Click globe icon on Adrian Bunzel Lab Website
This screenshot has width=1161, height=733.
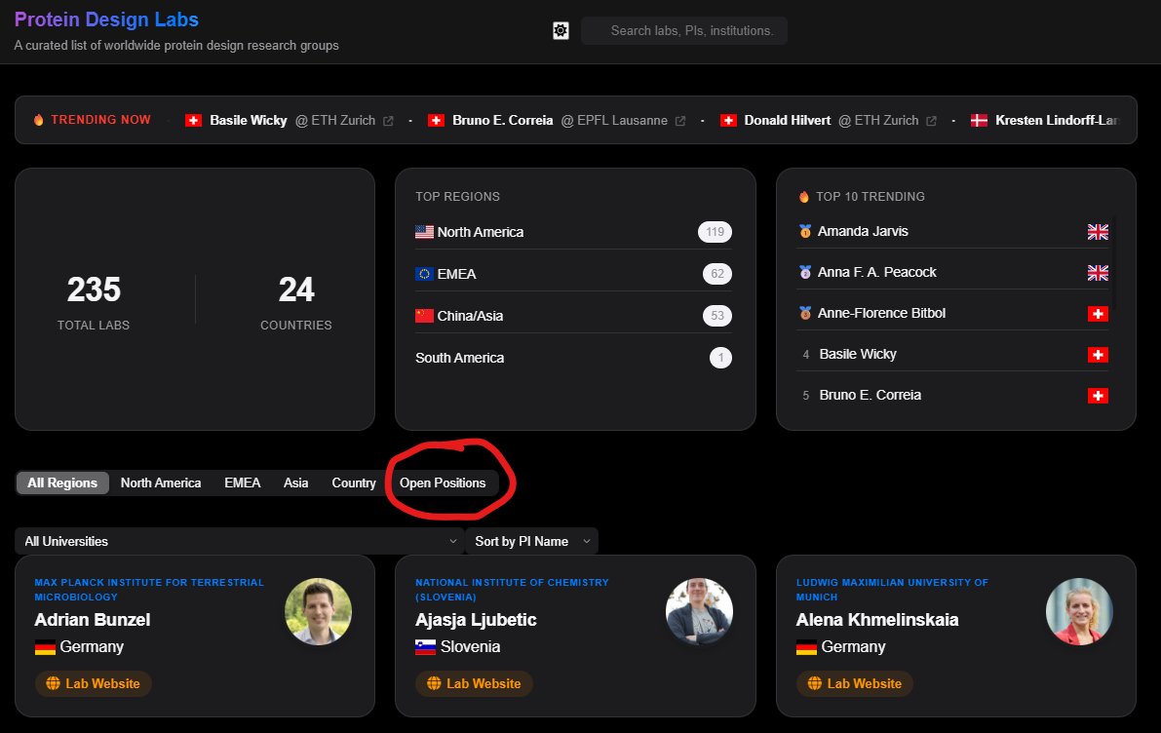[x=54, y=683]
